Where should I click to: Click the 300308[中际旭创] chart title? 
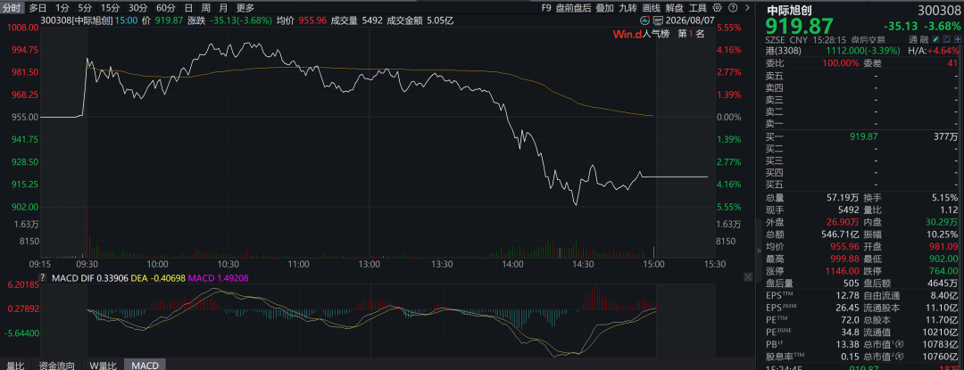[x=76, y=21]
